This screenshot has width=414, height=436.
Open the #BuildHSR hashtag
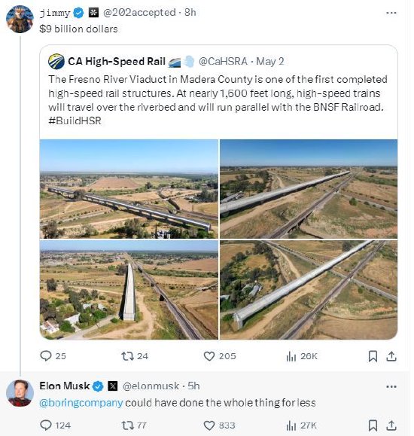(75, 121)
